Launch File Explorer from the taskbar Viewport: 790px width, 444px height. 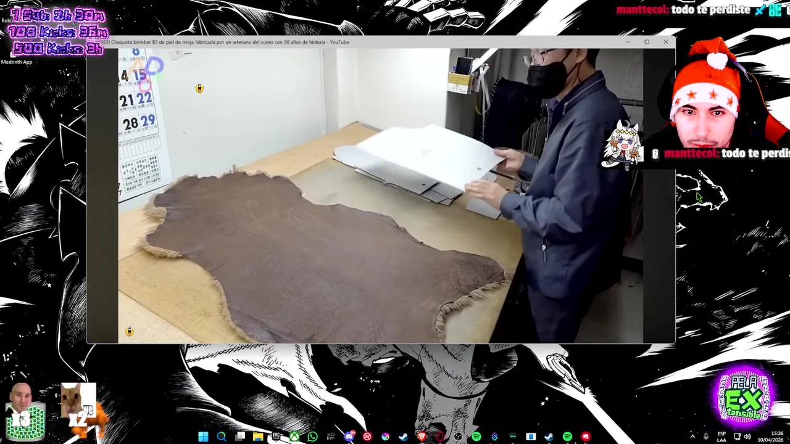(x=257, y=437)
